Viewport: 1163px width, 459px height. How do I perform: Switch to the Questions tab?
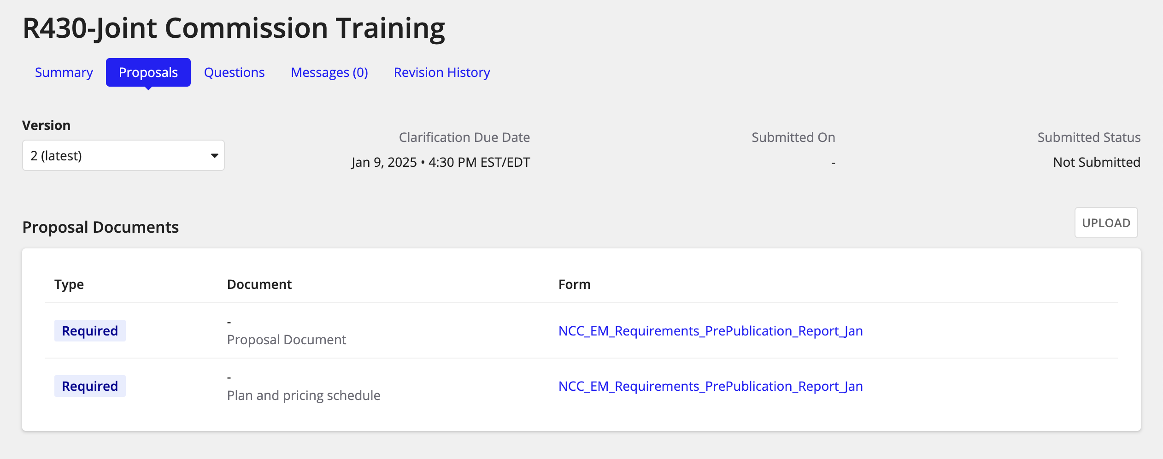234,72
